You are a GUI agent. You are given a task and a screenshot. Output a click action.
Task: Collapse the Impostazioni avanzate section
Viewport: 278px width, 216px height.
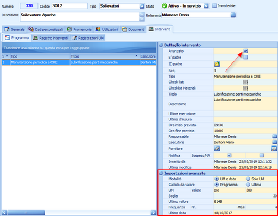coord(161,173)
